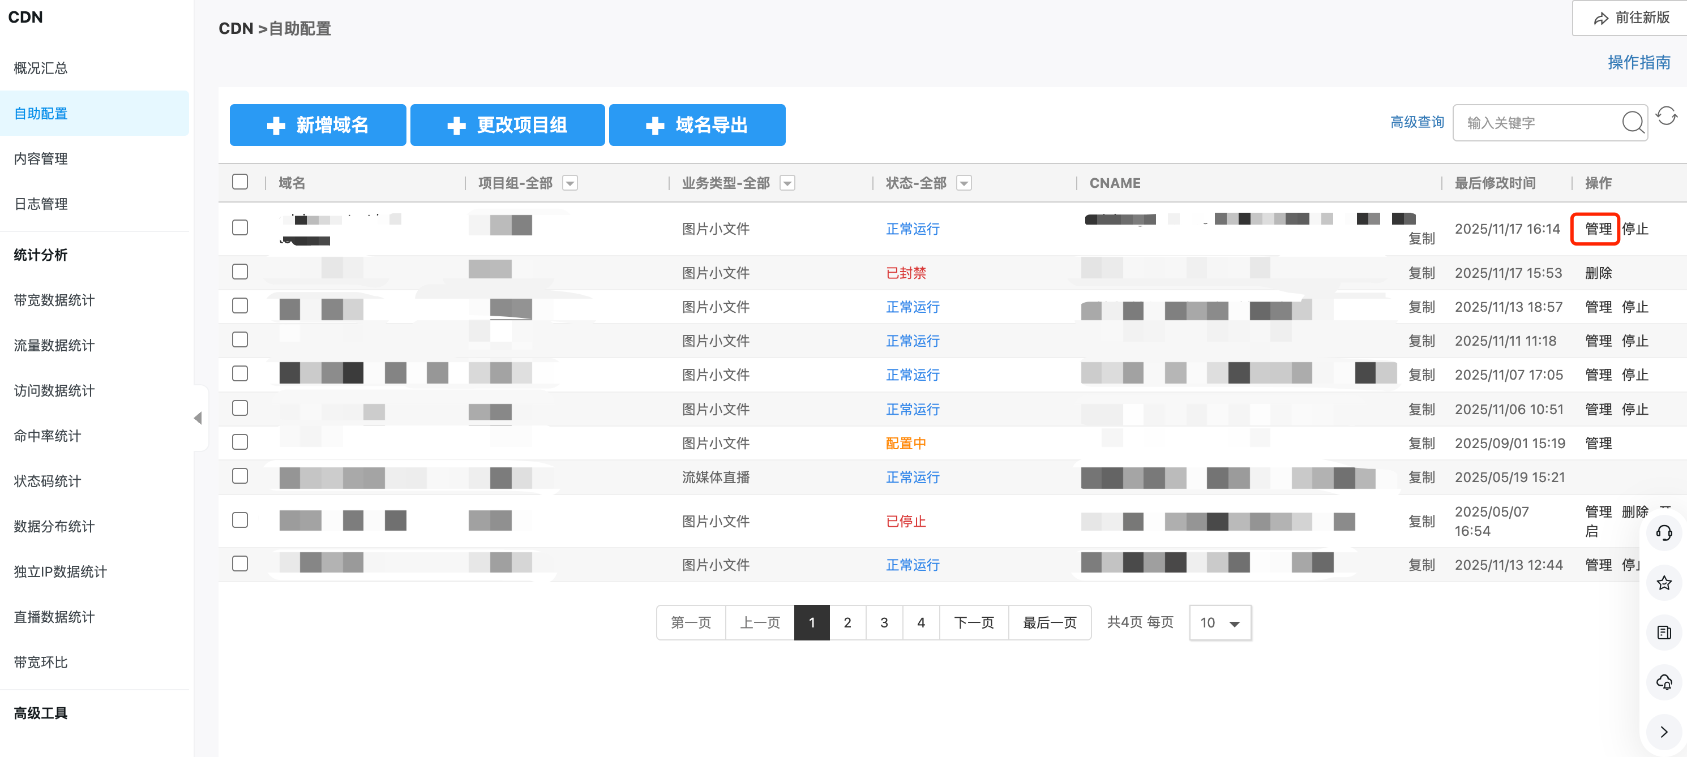
Task: Go to 带宽数据统计 in sidebar
Action: tap(54, 300)
